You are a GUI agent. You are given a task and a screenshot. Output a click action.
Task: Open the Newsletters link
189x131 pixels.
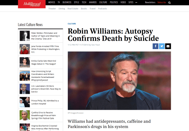point(150,2)
